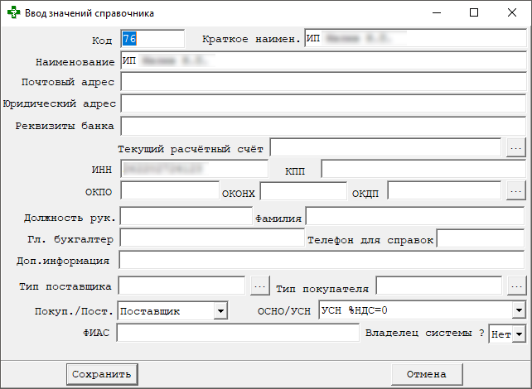Open the lookup button for Тип поставщика

click(259, 286)
